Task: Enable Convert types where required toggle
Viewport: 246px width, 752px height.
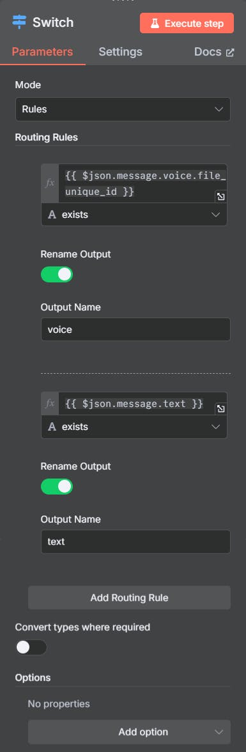Action: coord(31,647)
